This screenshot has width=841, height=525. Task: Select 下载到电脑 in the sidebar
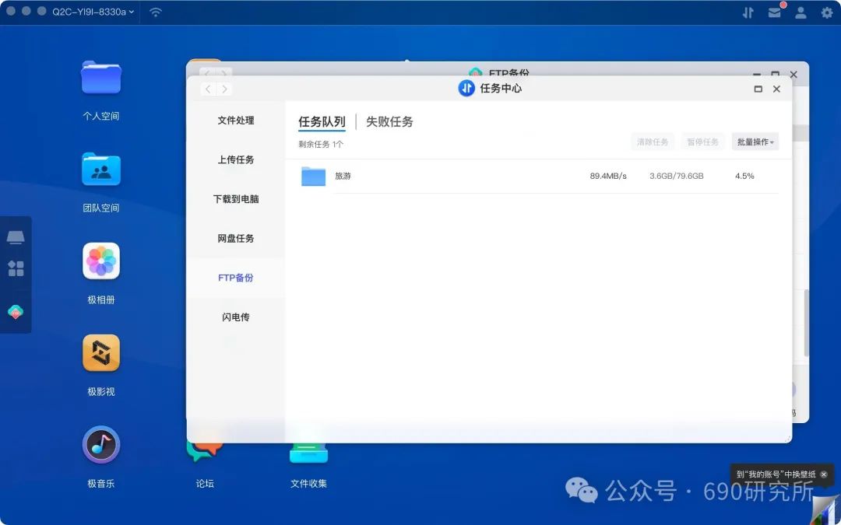pos(235,199)
